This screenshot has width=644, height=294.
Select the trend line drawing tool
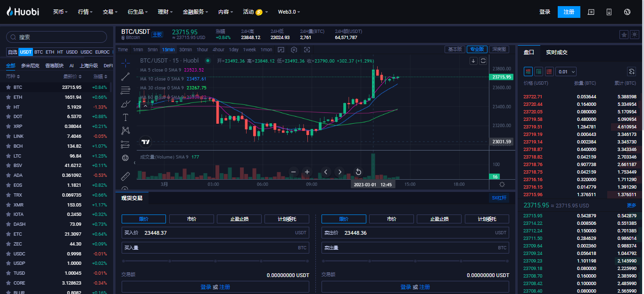click(125, 76)
